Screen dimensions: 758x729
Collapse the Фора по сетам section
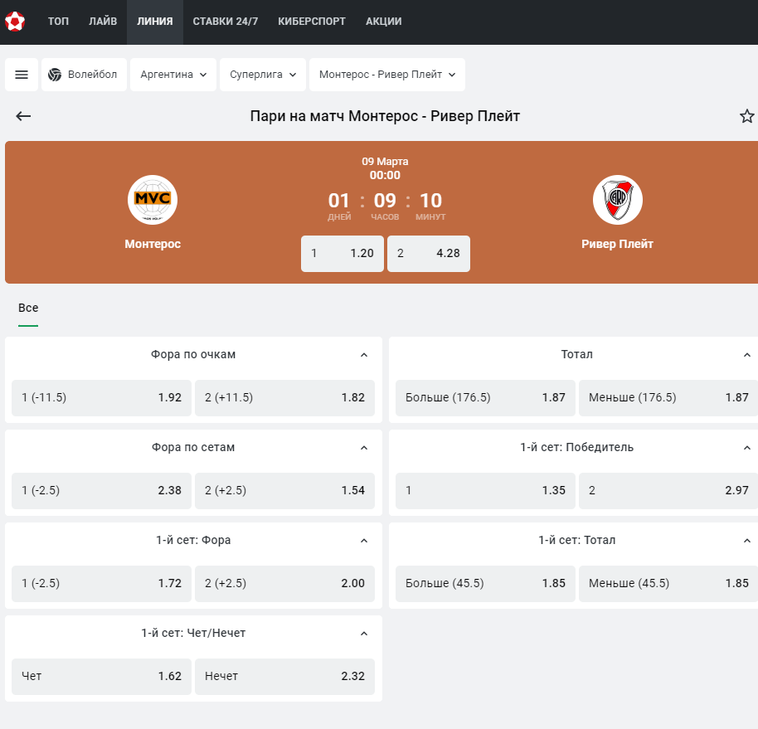(x=364, y=448)
